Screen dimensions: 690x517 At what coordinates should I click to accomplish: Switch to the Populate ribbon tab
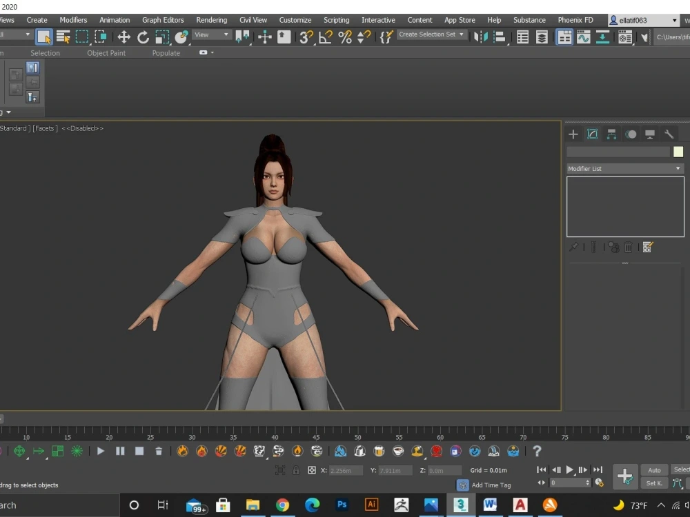click(166, 53)
